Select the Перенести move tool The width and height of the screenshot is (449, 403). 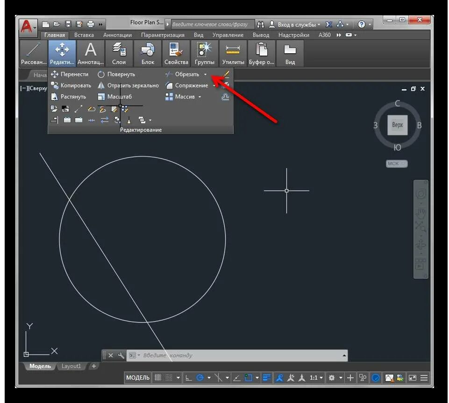(x=70, y=74)
